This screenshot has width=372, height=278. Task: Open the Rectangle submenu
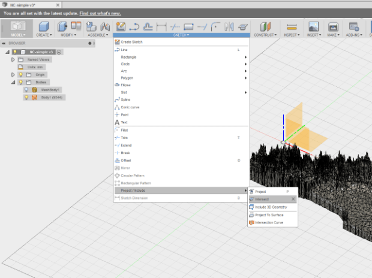(x=181, y=57)
